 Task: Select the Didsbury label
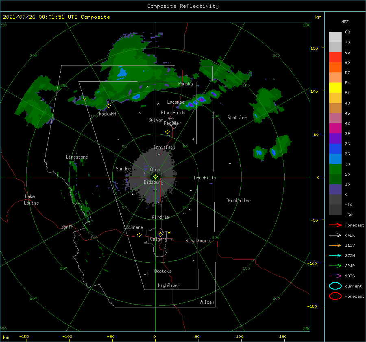pos(154,182)
